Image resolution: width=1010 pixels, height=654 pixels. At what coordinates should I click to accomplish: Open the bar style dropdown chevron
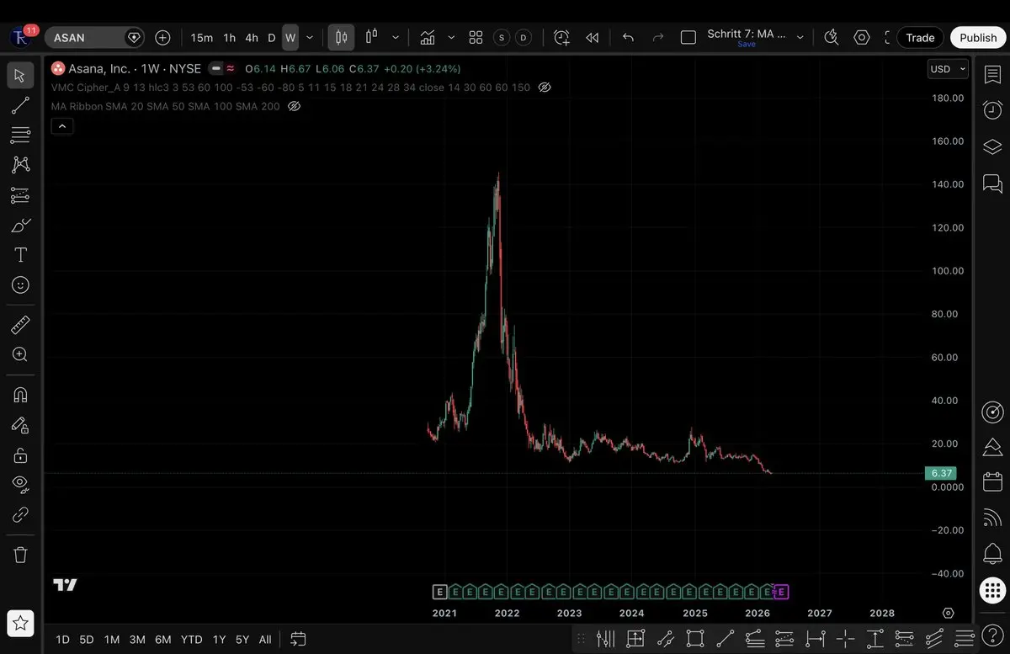(396, 38)
